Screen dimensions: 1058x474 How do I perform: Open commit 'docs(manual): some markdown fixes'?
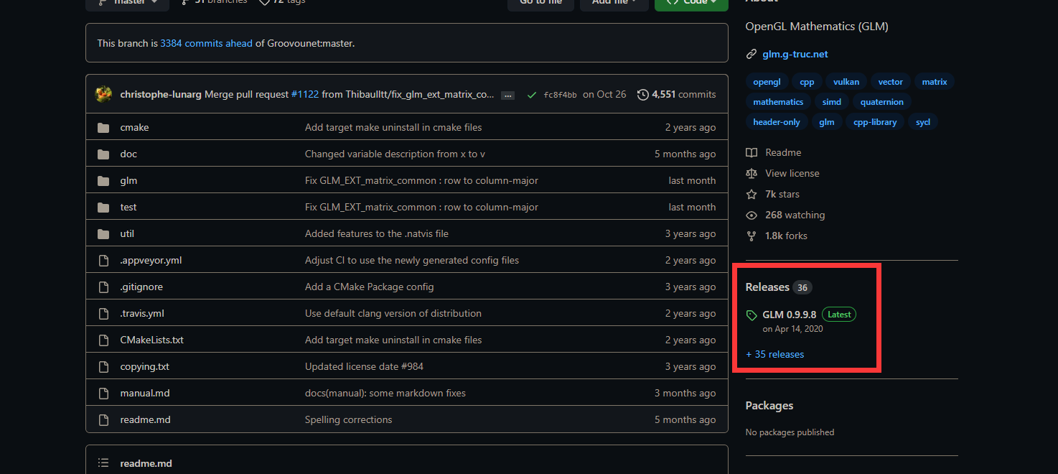(x=385, y=393)
